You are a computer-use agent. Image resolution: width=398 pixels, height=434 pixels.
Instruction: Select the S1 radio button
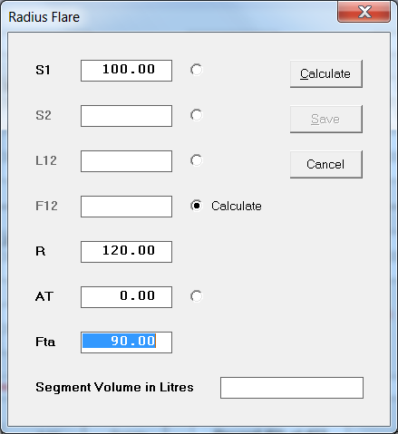[197, 70]
